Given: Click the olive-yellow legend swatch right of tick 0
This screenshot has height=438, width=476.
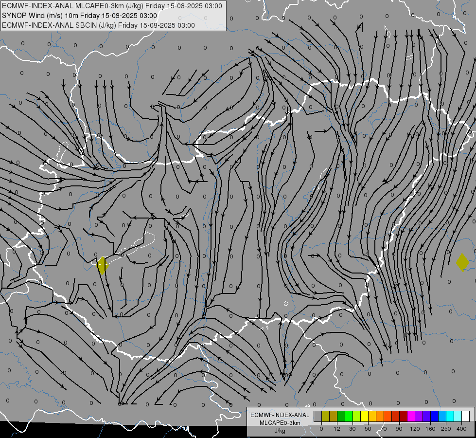Looking at the screenshot, I should pos(325,416).
